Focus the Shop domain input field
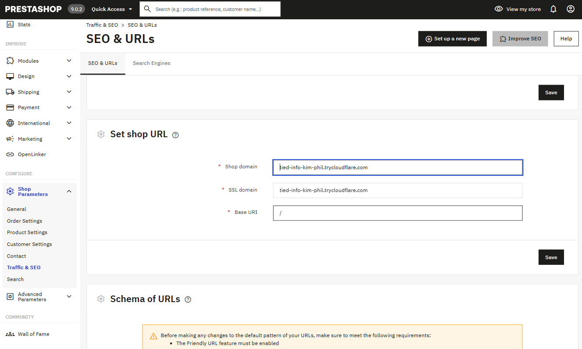This screenshot has width=582, height=349. pyautogui.click(x=398, y=167)
